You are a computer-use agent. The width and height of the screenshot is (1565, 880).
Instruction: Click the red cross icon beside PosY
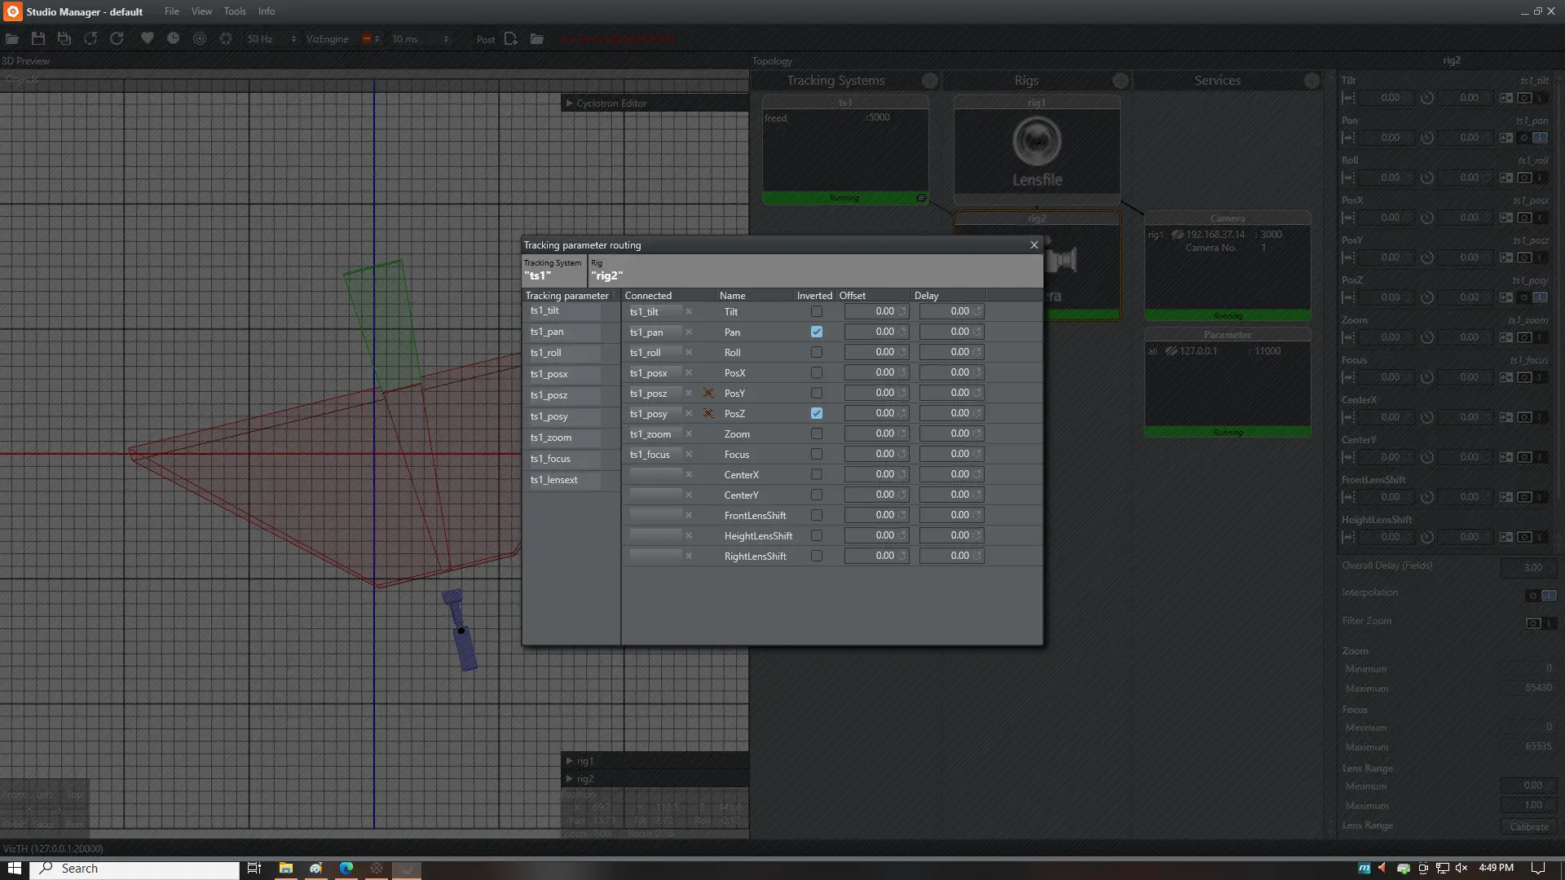[x=708, y=394]
